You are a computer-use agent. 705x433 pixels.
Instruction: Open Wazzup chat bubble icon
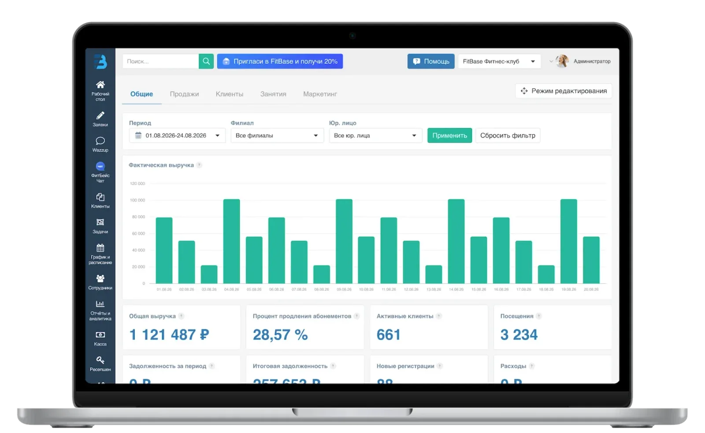click(x=100, y=141)
